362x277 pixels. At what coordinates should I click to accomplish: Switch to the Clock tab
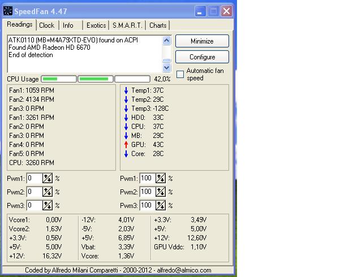47,25
